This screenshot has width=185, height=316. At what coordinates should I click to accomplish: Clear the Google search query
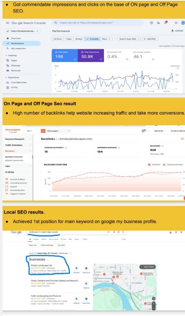click(x=108, y=232)
